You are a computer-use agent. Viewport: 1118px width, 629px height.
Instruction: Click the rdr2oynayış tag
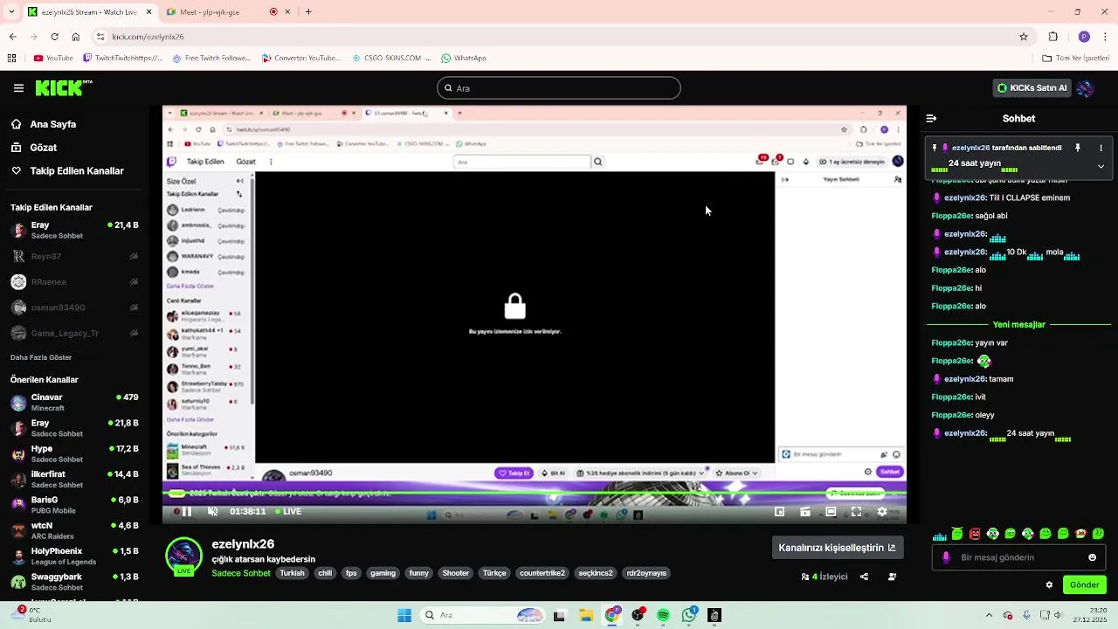point(646,573)
